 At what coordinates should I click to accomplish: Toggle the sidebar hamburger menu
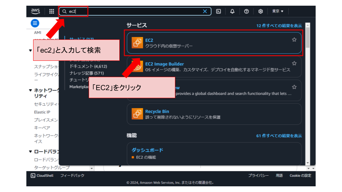click(35, 23)
